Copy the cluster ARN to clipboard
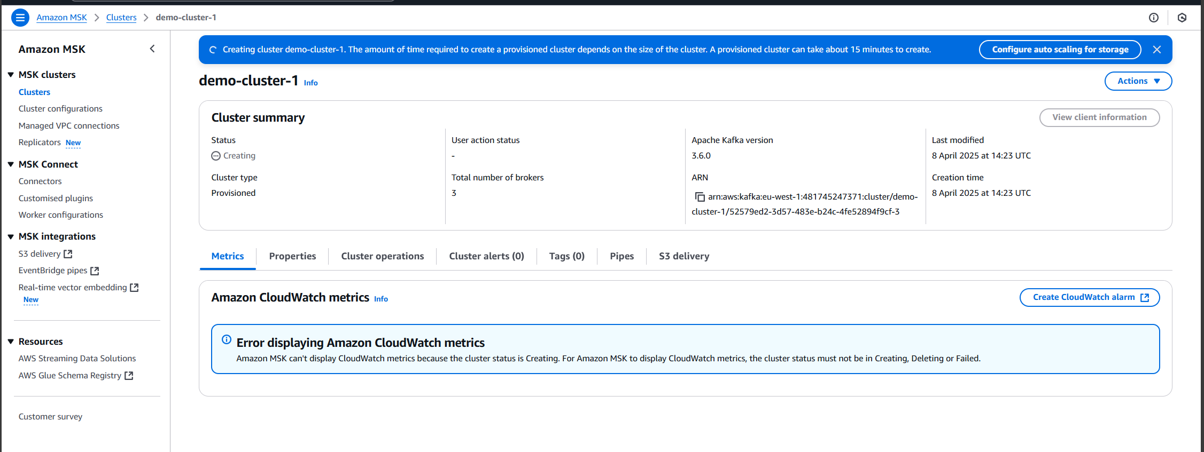 700,197
